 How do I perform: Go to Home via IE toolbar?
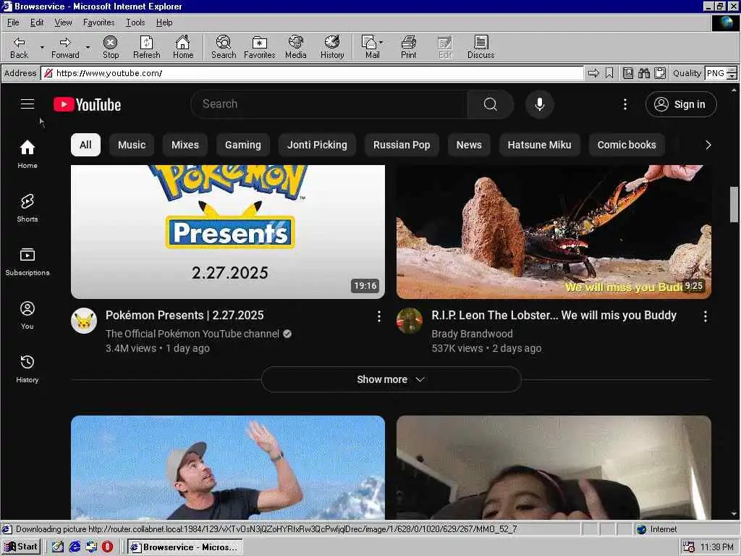[x=183, y=47]
